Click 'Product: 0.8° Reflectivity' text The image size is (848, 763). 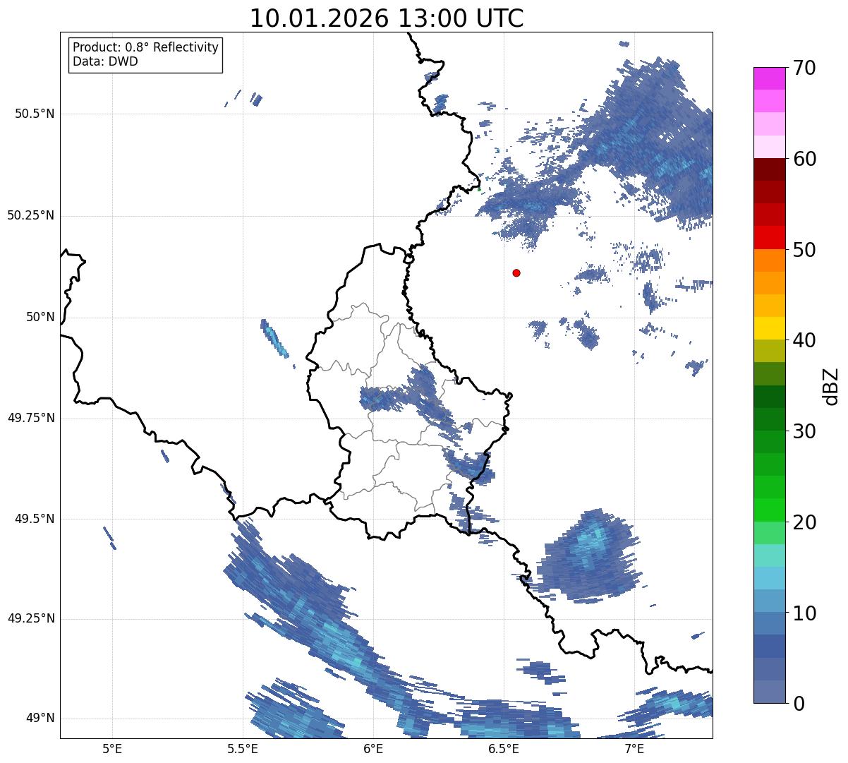[x=146, y=47]
